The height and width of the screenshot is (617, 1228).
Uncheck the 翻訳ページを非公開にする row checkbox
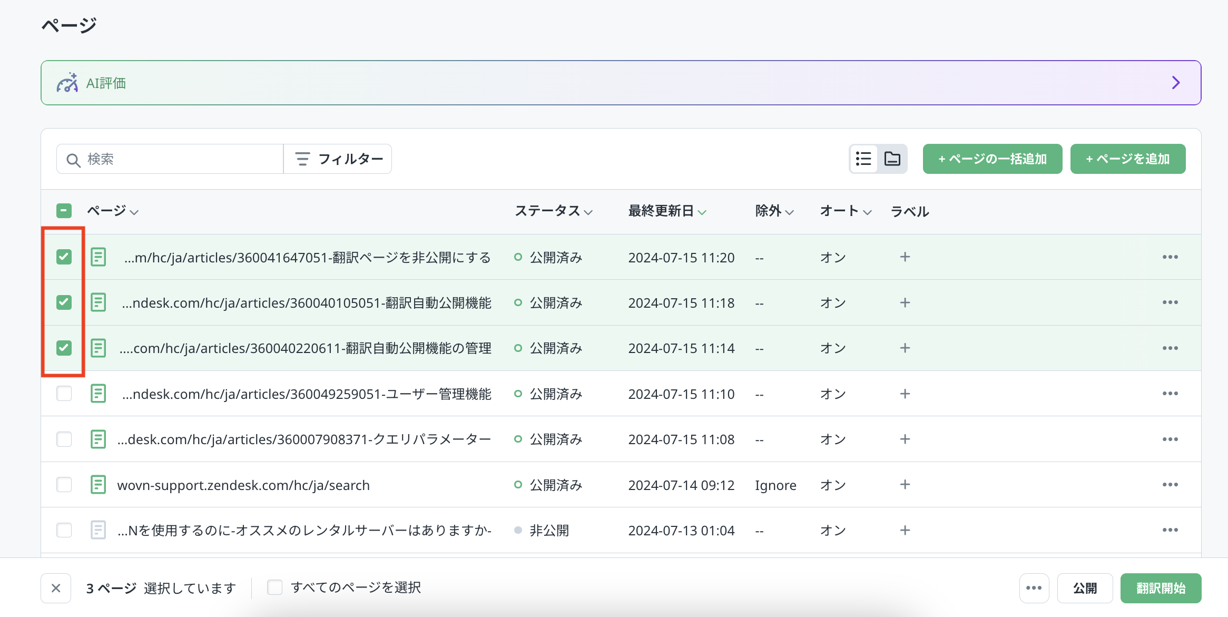64,257
